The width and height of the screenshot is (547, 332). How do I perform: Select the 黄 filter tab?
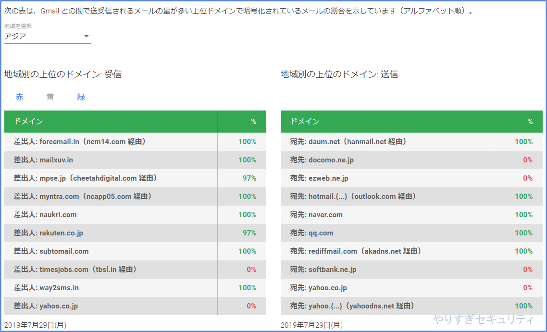(x=50, y=97)
